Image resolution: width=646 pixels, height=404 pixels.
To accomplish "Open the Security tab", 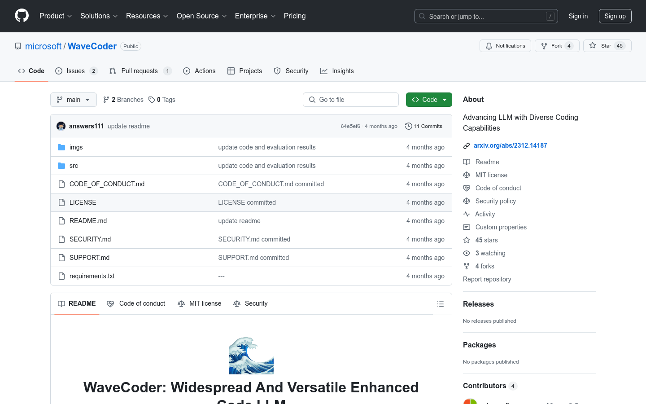I will [x=291, y=71].
